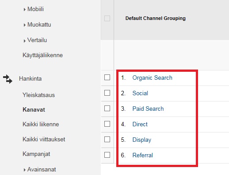
Task: Check the Referral row checkbox
Action: pos(107,155)
